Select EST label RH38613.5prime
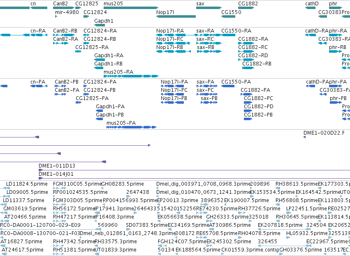350x256 pixels. click(x=297, y=184)
